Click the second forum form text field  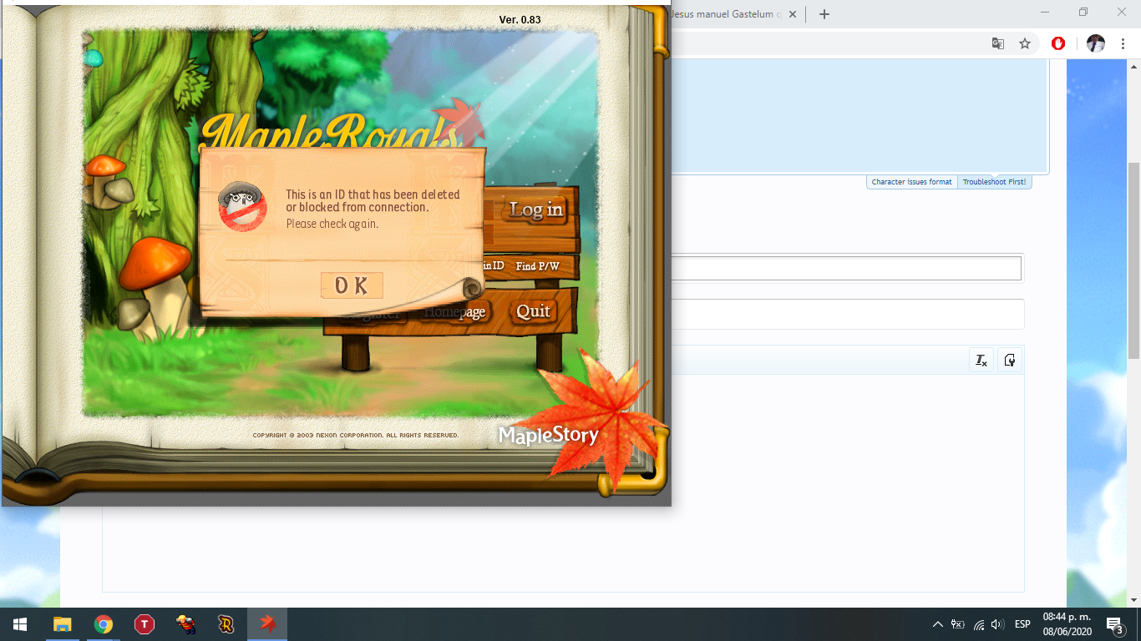pos(847,315)
